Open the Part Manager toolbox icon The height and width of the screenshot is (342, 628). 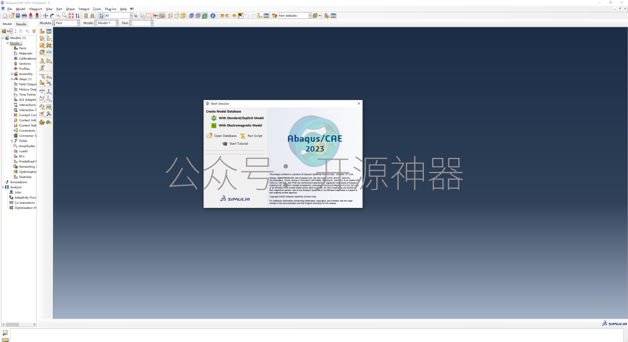49,31
